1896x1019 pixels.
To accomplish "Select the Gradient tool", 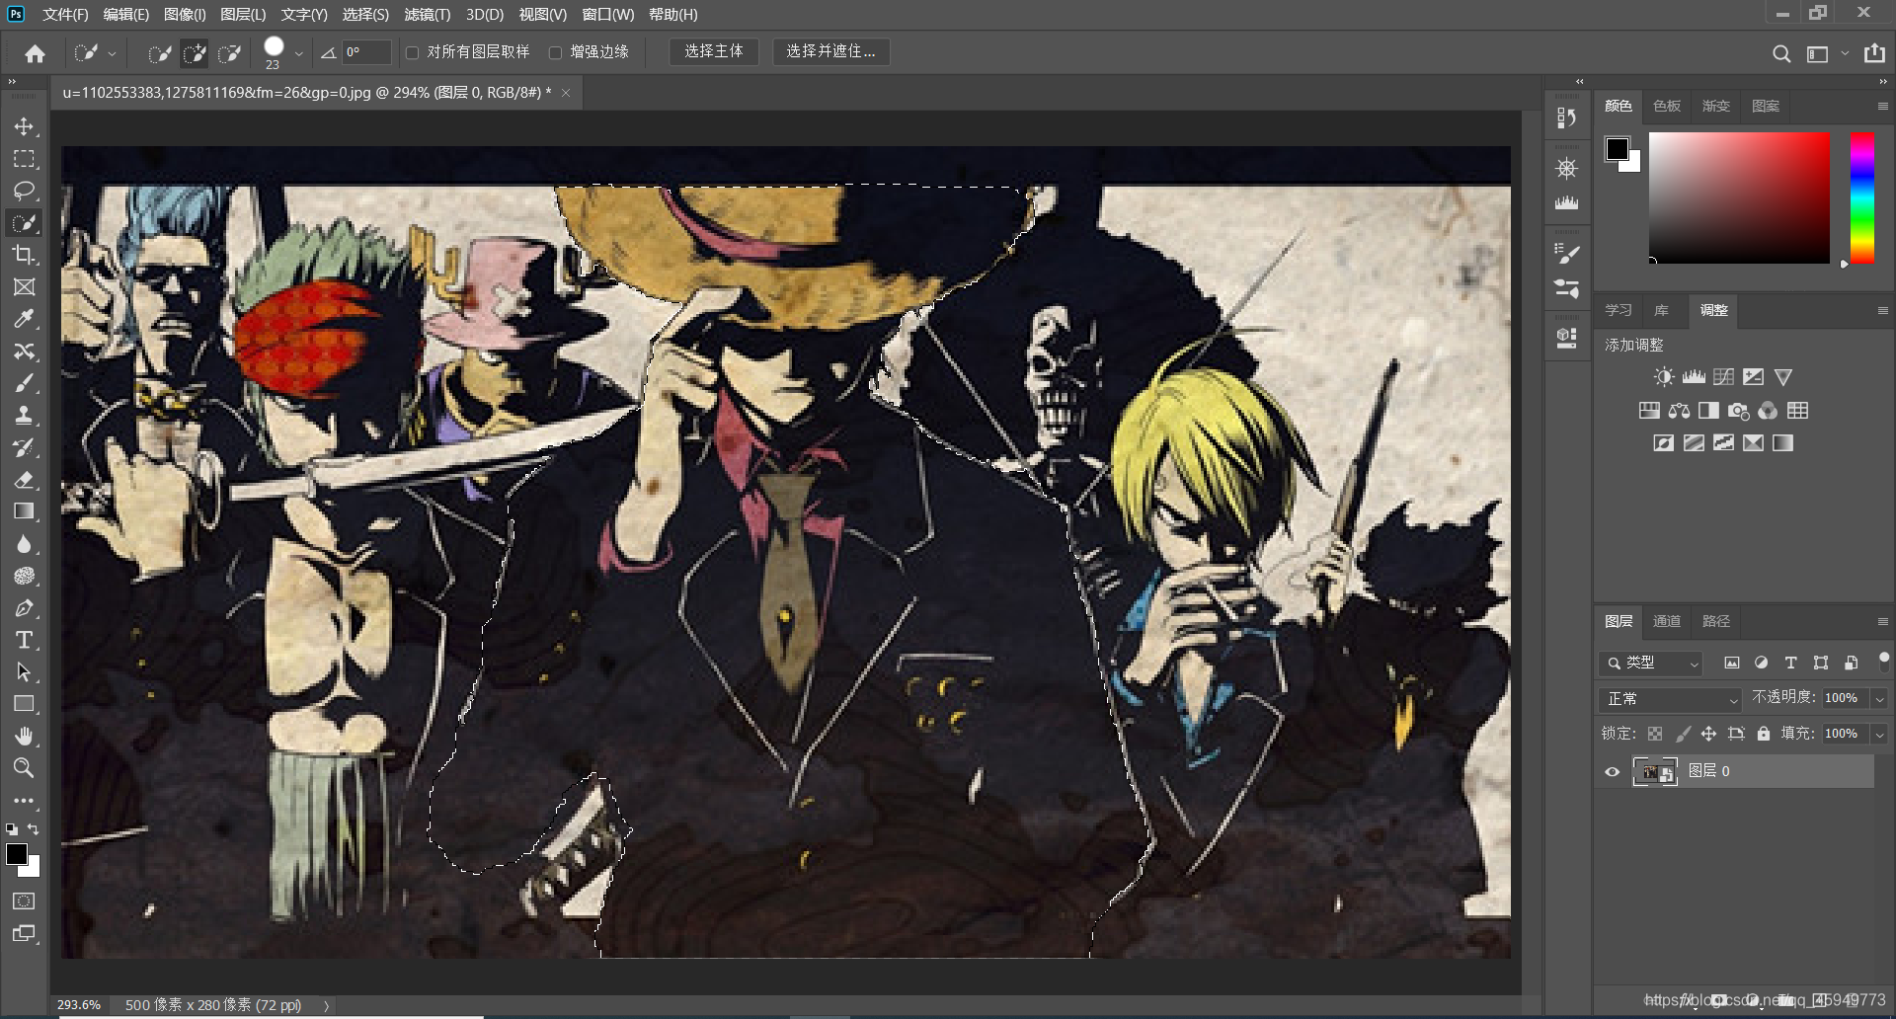I will point(24,511).
